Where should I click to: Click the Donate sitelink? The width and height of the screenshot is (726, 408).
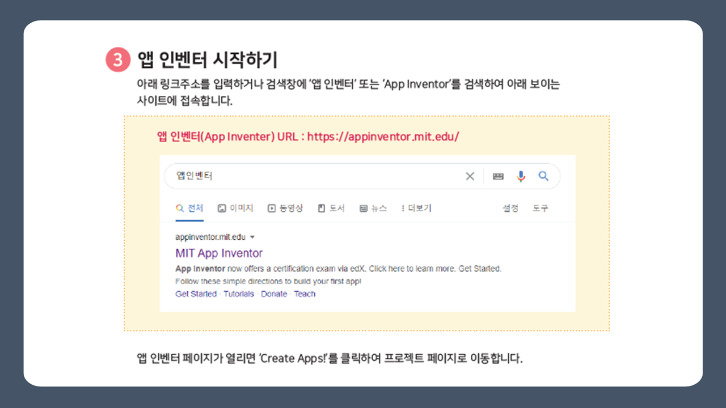[x=274, y=294]
